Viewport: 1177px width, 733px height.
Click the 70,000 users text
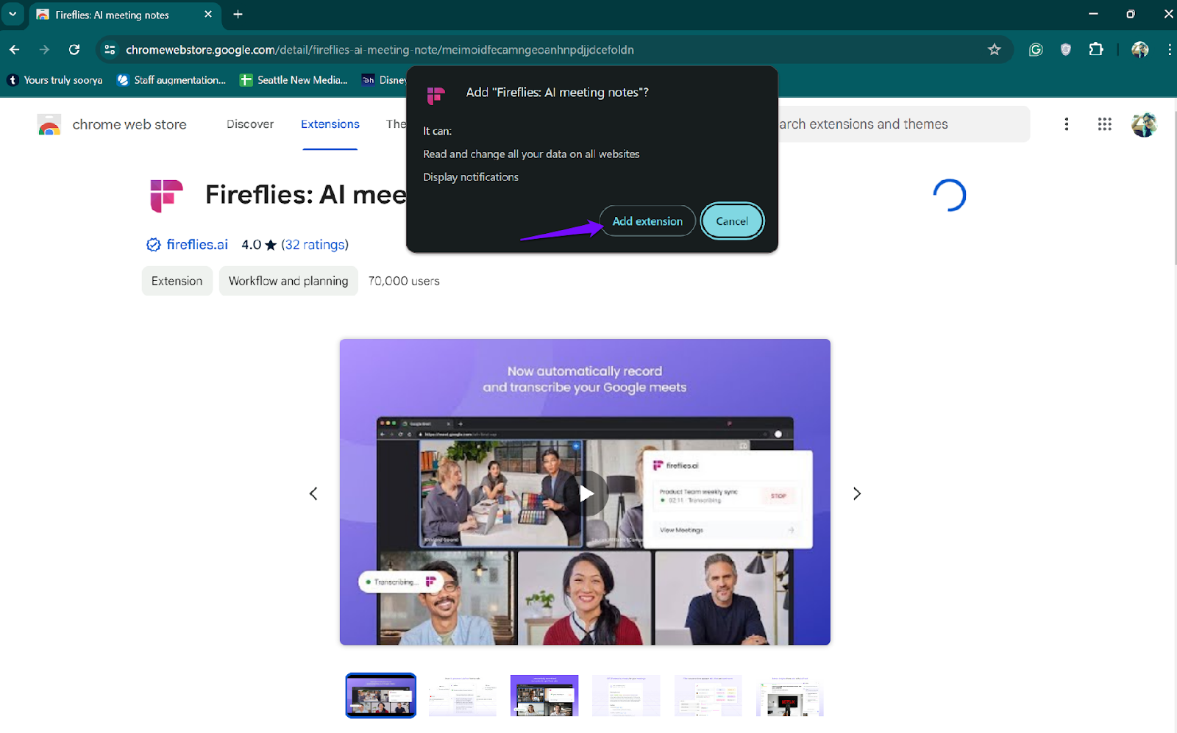404,281
